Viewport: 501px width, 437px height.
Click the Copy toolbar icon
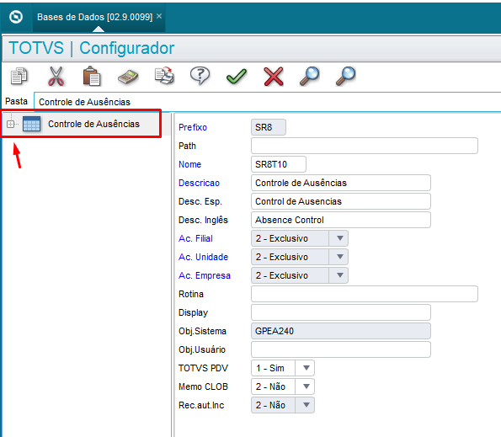click(x=19, y=77)
